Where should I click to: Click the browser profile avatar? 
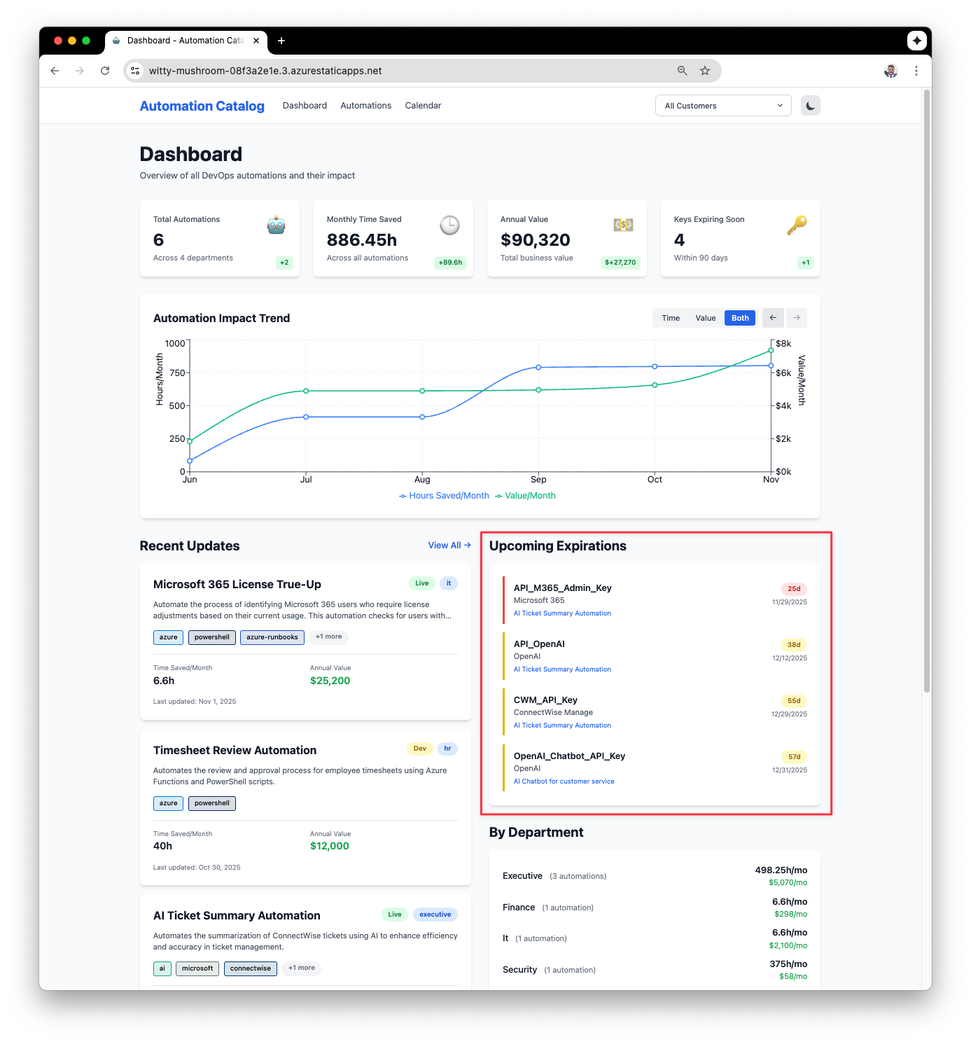tap(890, 71)
